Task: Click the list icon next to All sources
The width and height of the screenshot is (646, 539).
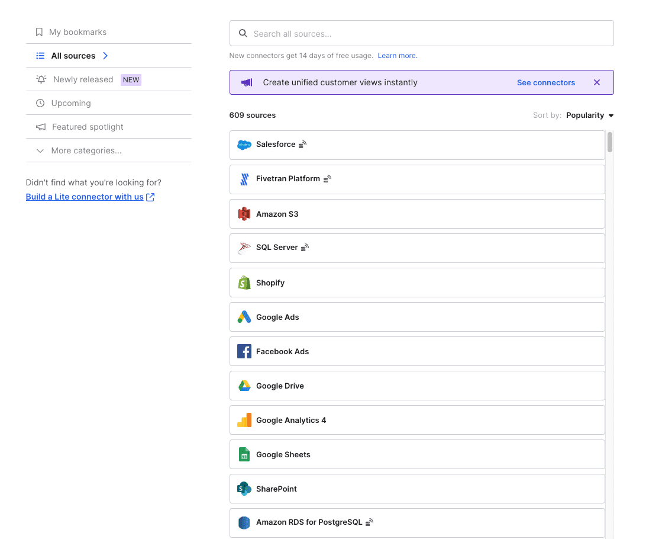Action: coord(40,56)
